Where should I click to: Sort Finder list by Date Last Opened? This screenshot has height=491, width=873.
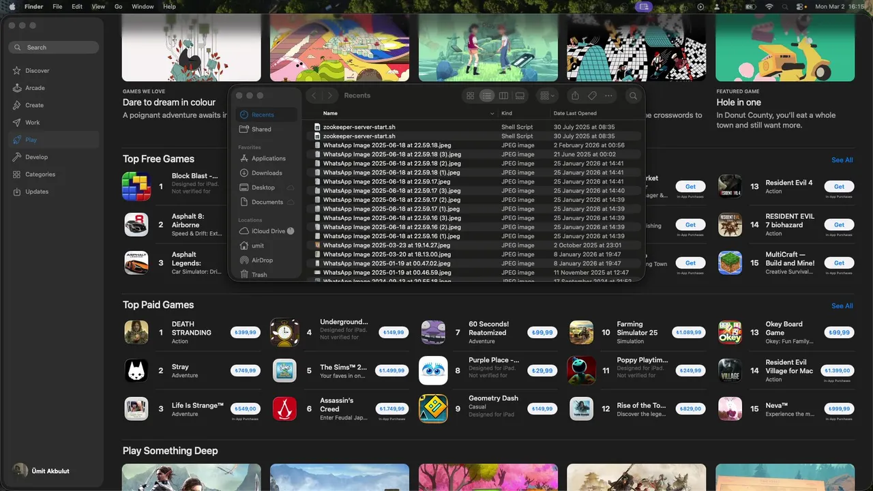point(575,113)
